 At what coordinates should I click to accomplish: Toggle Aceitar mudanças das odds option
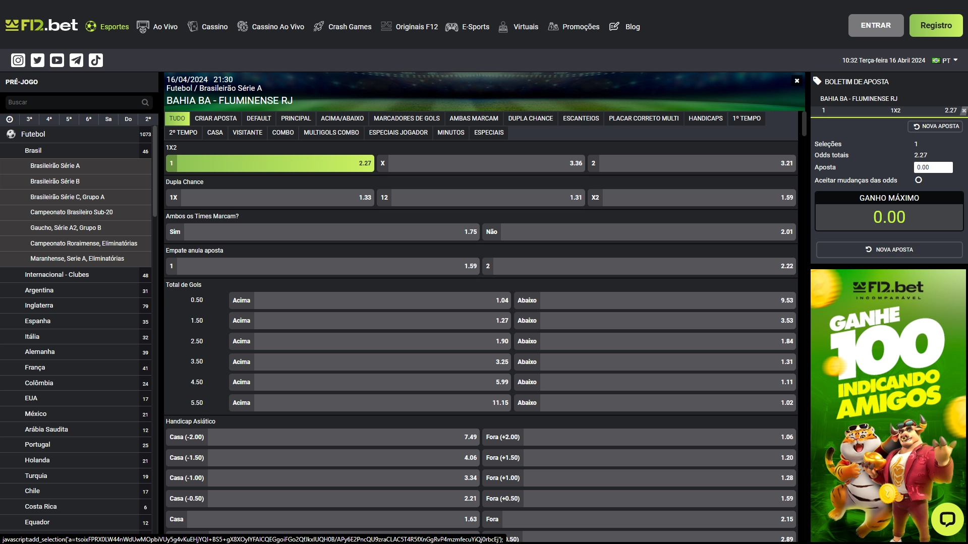(x=919, y=180)
